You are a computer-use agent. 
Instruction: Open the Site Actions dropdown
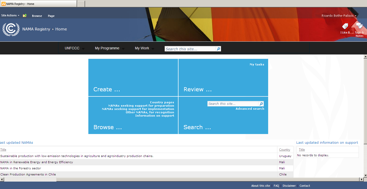point(10,16)
